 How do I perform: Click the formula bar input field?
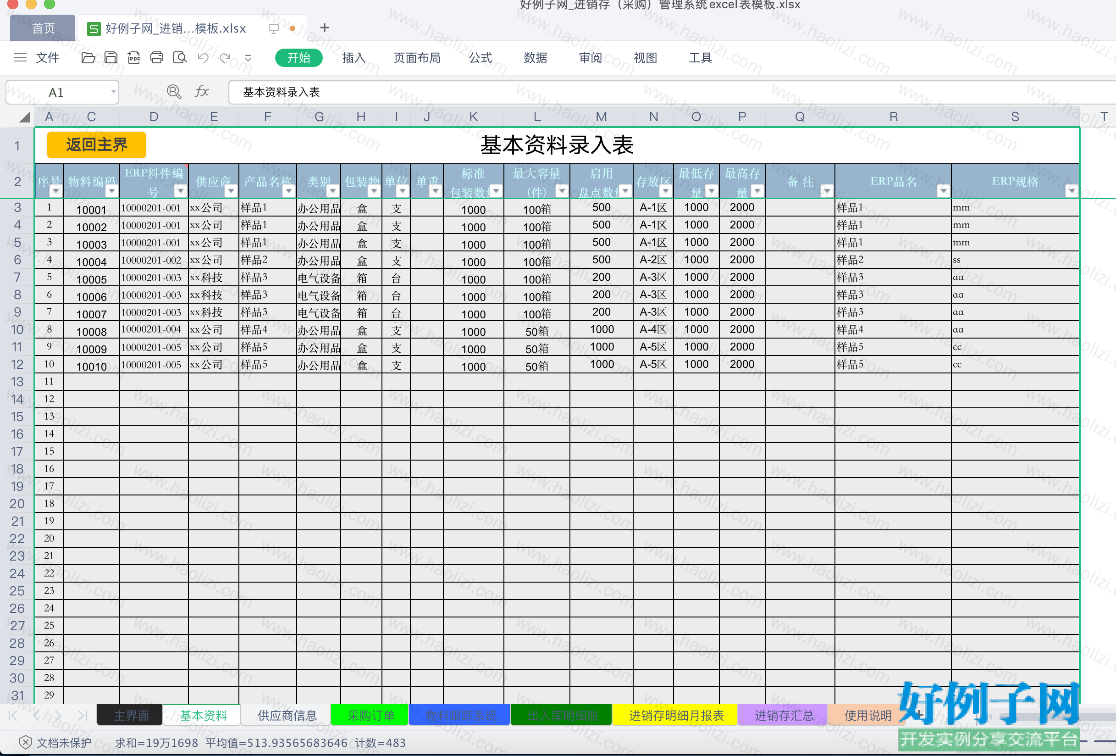click(x=671, y=92)
